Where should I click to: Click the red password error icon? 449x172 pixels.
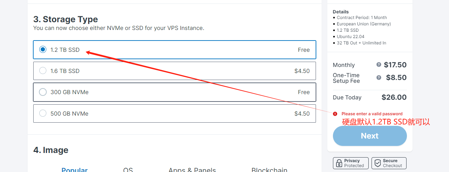pyautogui.click(x=335, y=114)
